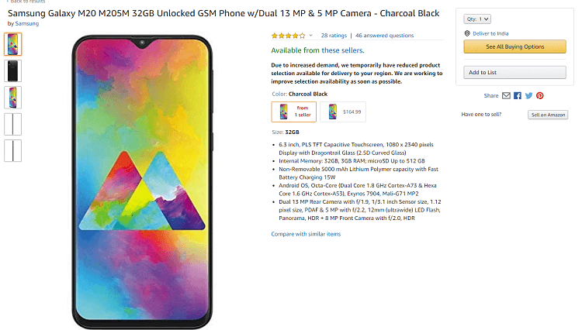Image resolution: width=582 pixels, height=330 pixels.
Task: Share product on Facebook icon
Action: (x=518, y=95)
